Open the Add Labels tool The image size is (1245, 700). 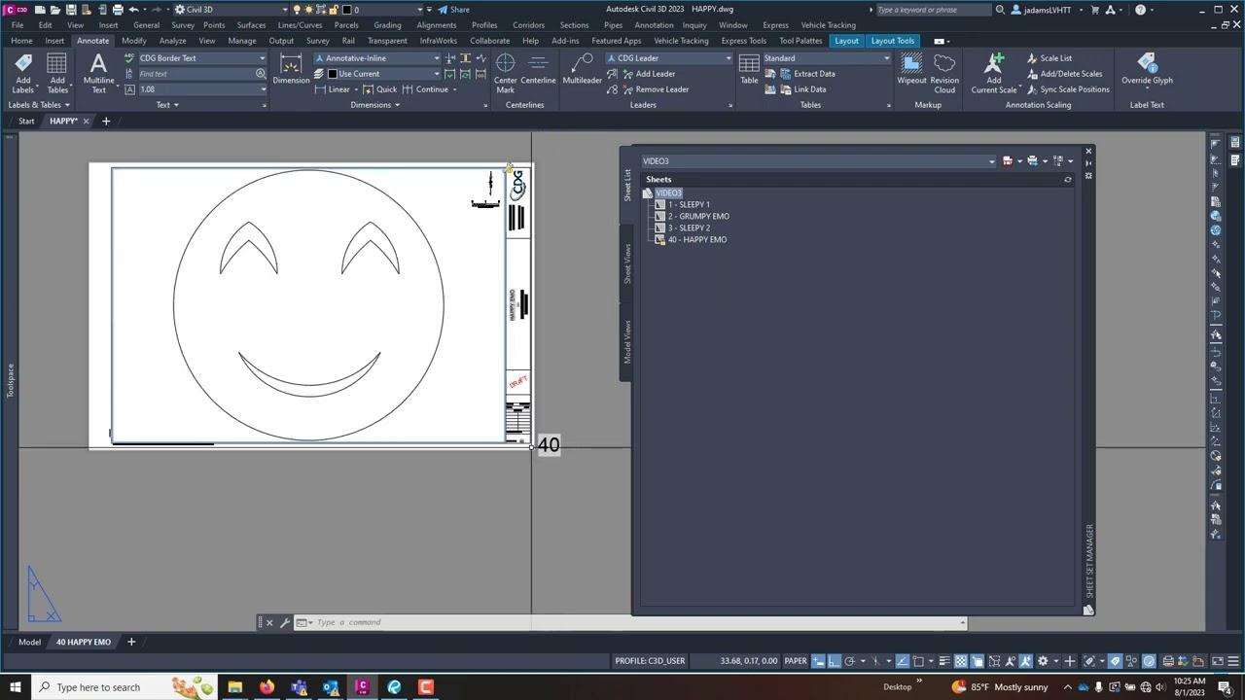point(22,74)
